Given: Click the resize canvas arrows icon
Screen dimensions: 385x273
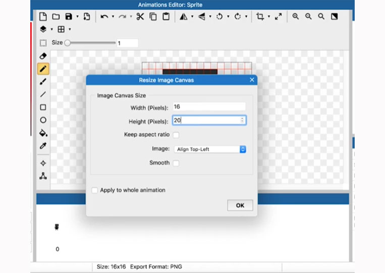Looking at the screenshot, I should [x=278, y=17].
